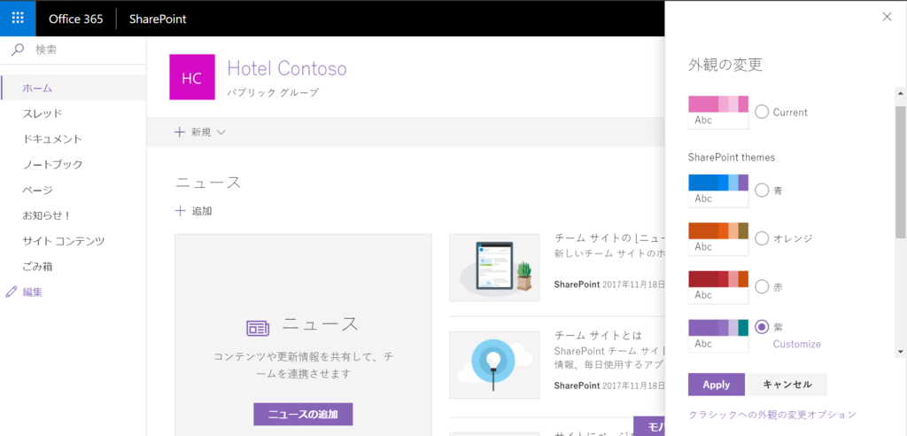Click the purple 紫 theme swatch
907x436 pixels.
point(718,336)
